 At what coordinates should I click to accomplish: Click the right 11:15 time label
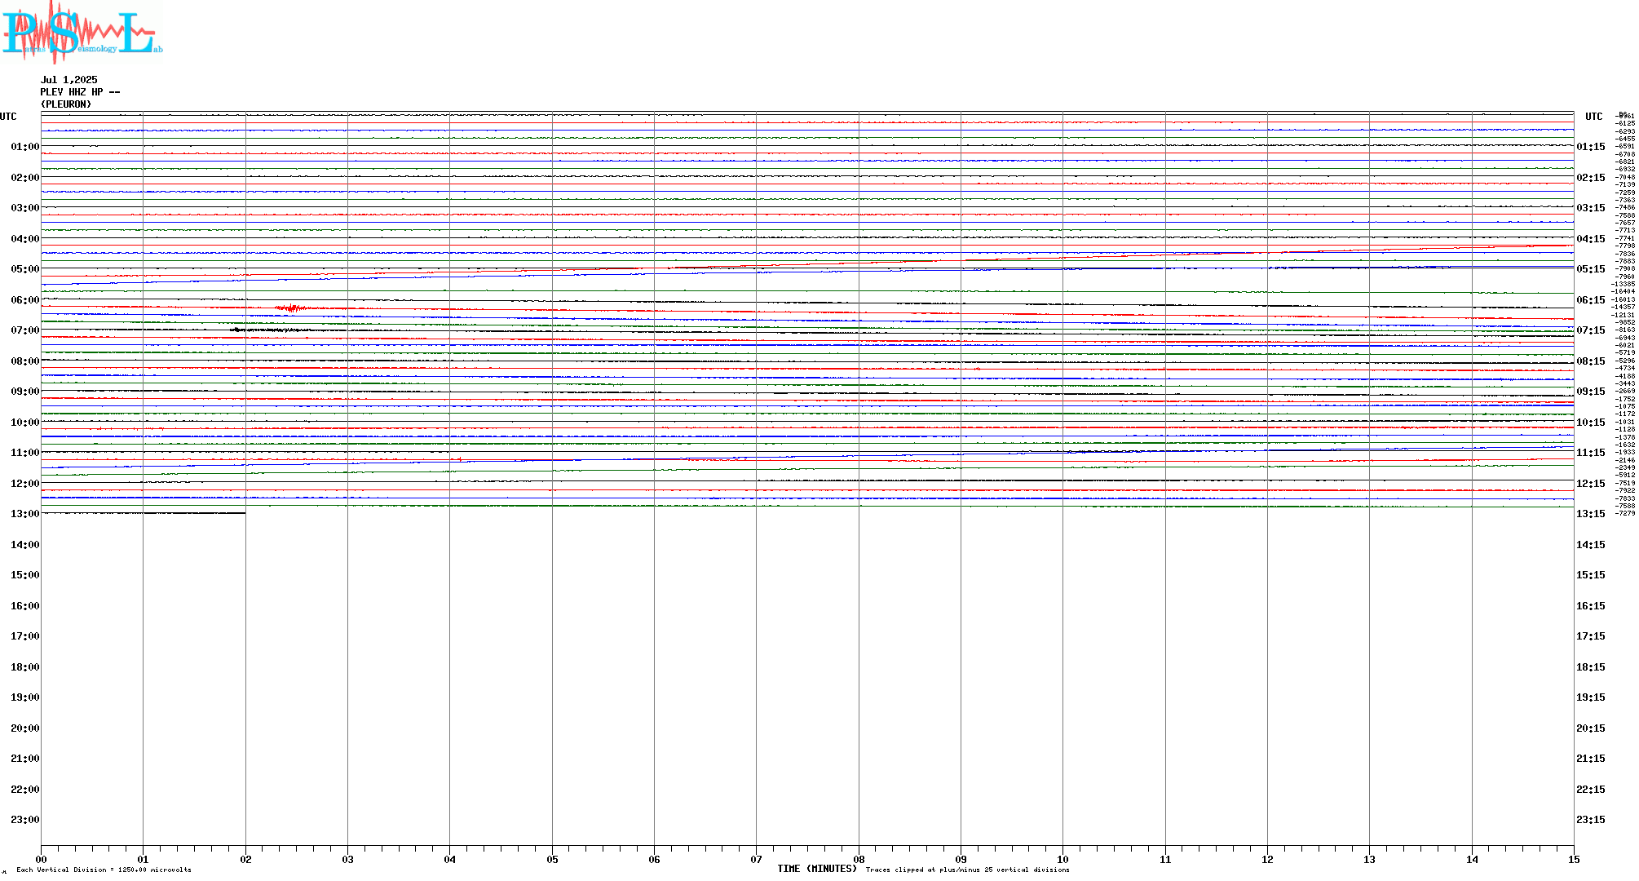pos(1591,453)
